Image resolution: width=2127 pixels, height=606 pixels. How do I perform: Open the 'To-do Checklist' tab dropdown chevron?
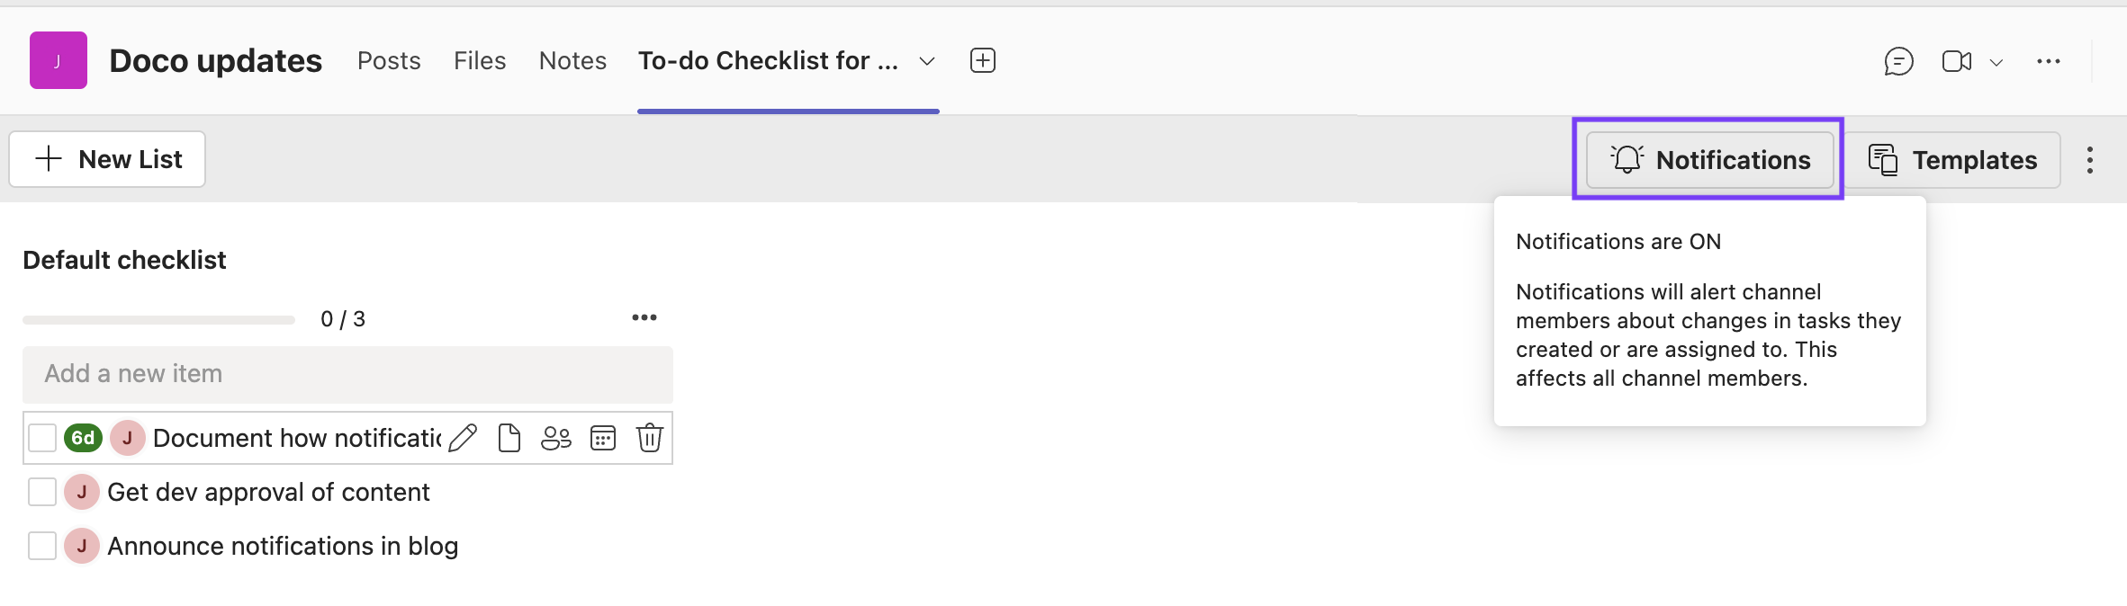point(926,60)
